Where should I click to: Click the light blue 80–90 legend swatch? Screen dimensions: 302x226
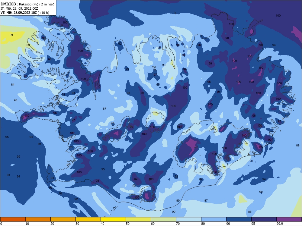(x=214, y=219)
